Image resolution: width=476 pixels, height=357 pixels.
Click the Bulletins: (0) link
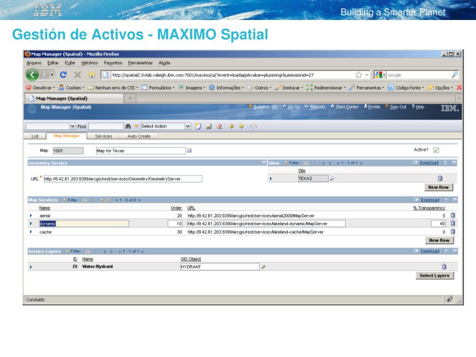point(265,107)
